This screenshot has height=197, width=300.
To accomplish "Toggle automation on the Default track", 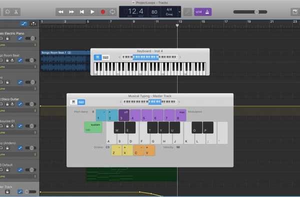I will coord(20,170).
